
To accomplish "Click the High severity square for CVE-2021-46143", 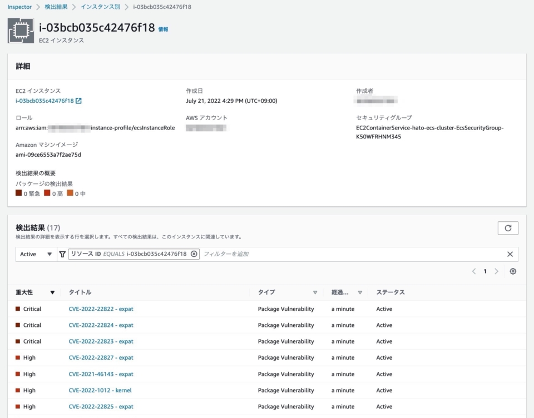I will tap(19, 374).
